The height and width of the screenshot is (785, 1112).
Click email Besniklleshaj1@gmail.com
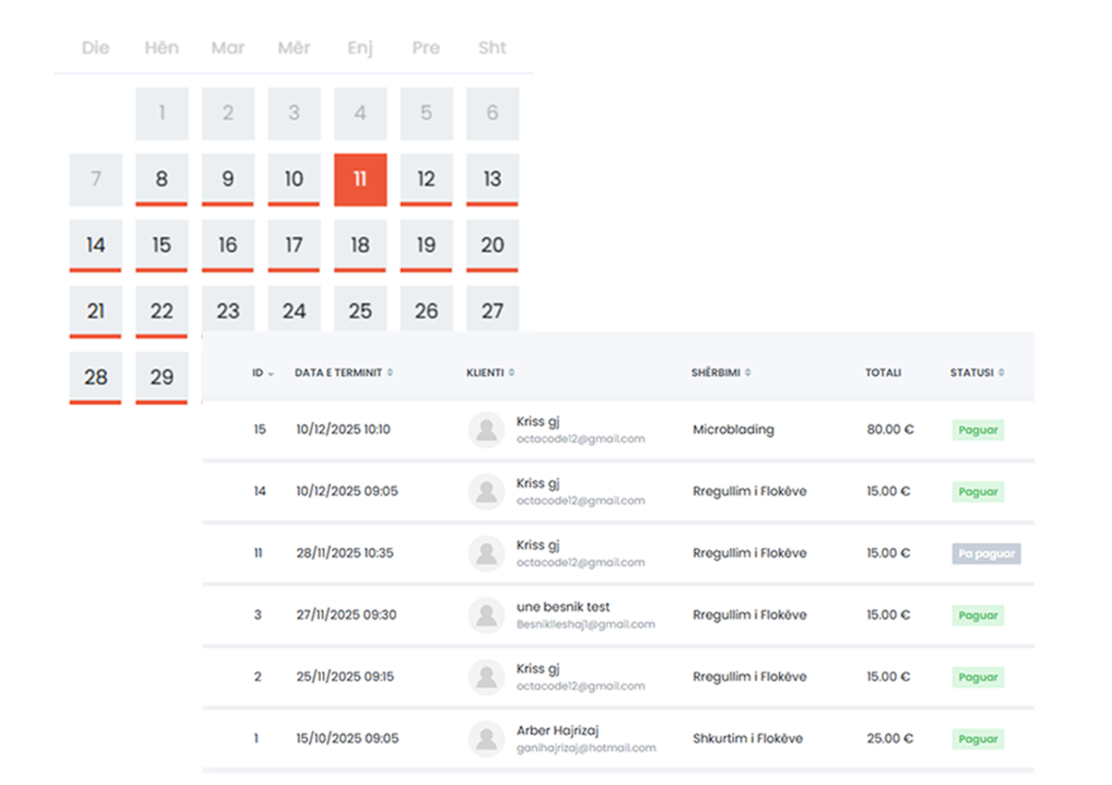(585, 624)
